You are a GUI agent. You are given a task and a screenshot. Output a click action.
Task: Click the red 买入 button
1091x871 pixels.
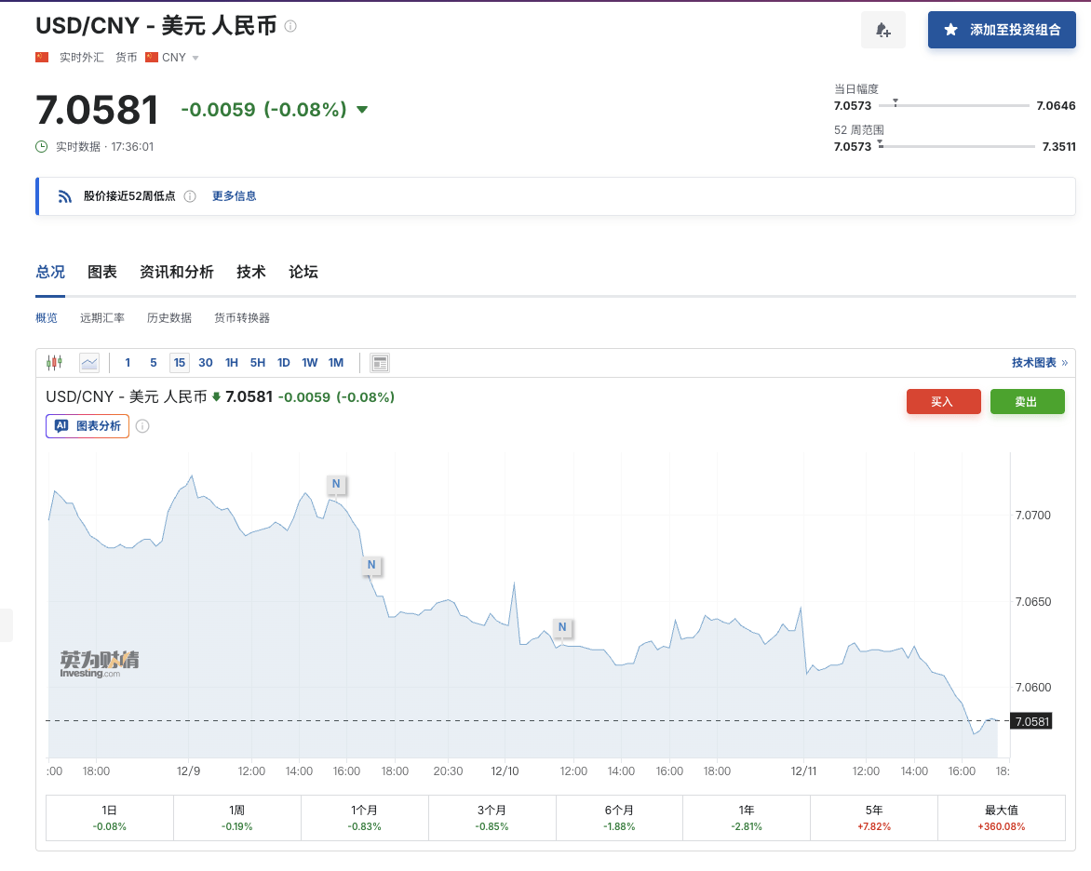pyautogui.click(x=943, y=401)
